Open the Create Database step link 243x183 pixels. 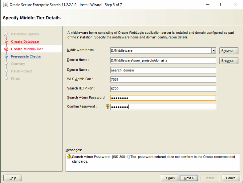point(25,42)
